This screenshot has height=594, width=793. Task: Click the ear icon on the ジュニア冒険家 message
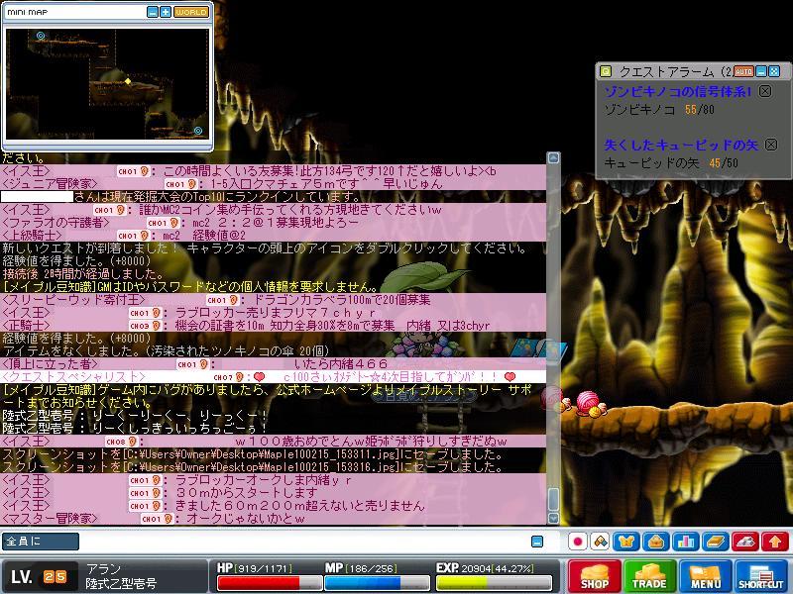coord(191,184)
